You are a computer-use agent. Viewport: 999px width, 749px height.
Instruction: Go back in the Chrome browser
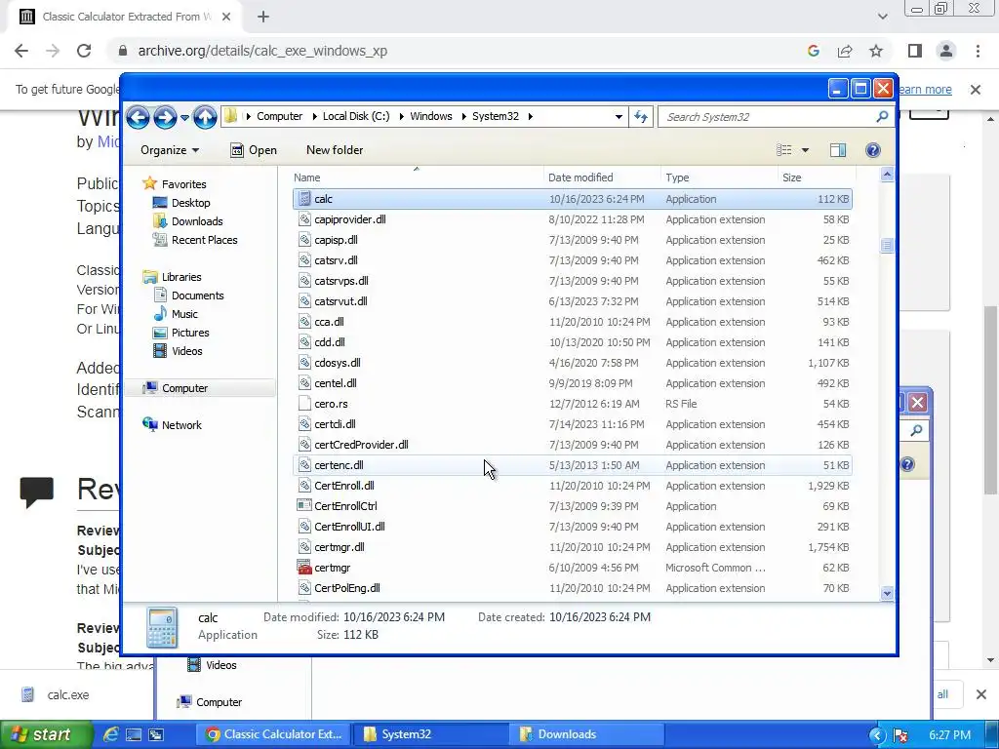pyautogui.click(x=21, y=51)
